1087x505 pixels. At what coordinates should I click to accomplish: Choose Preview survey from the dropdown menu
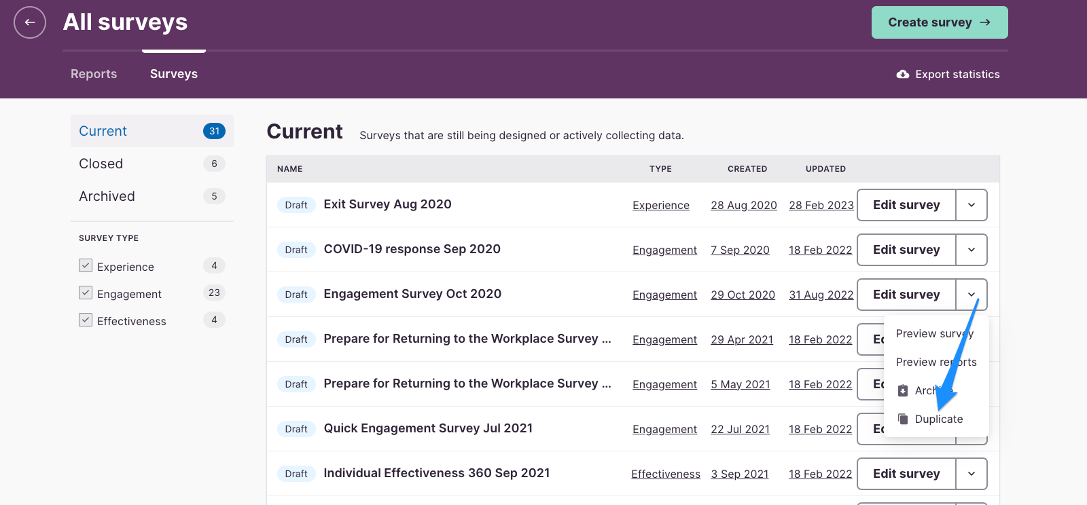point(935,333)
